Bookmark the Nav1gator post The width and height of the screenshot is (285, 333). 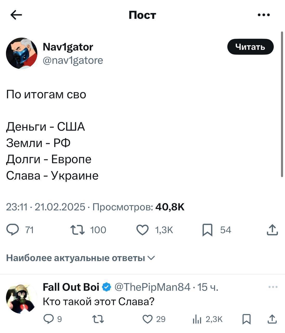(x=207, y=230)
